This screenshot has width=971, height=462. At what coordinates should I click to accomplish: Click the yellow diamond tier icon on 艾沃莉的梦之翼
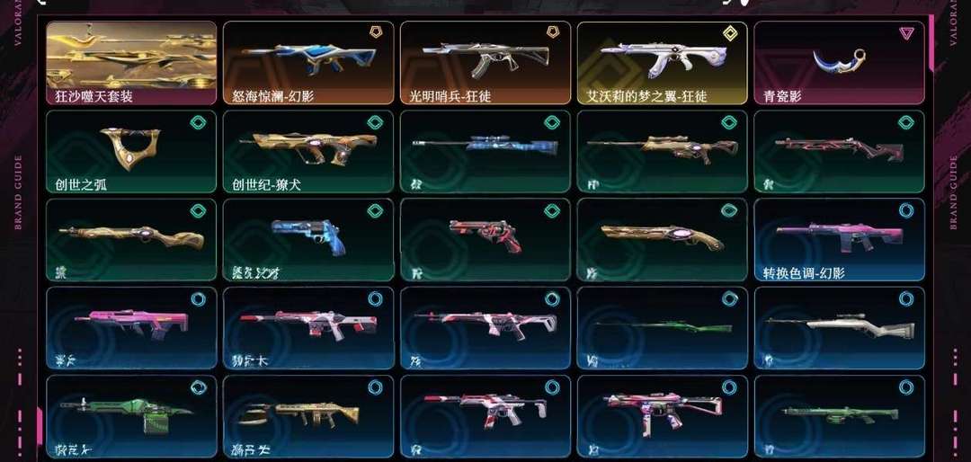pyautogui.click(x=730, y=33)
